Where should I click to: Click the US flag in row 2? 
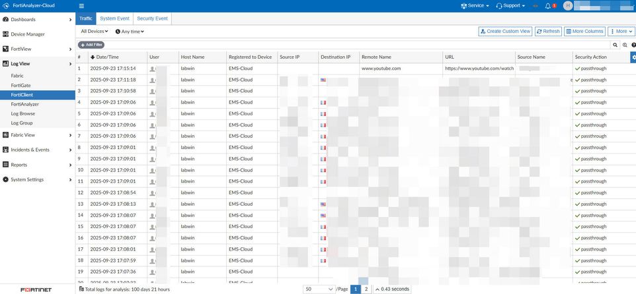pyautogui.click(x=323, y=80)
